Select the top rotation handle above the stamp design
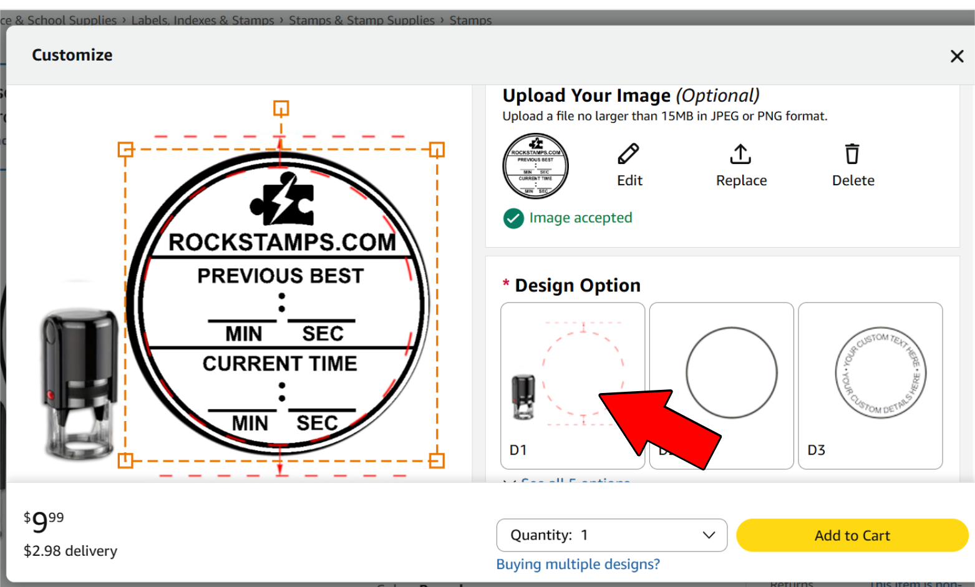975x587 pixels. click(x=281, y=109)
